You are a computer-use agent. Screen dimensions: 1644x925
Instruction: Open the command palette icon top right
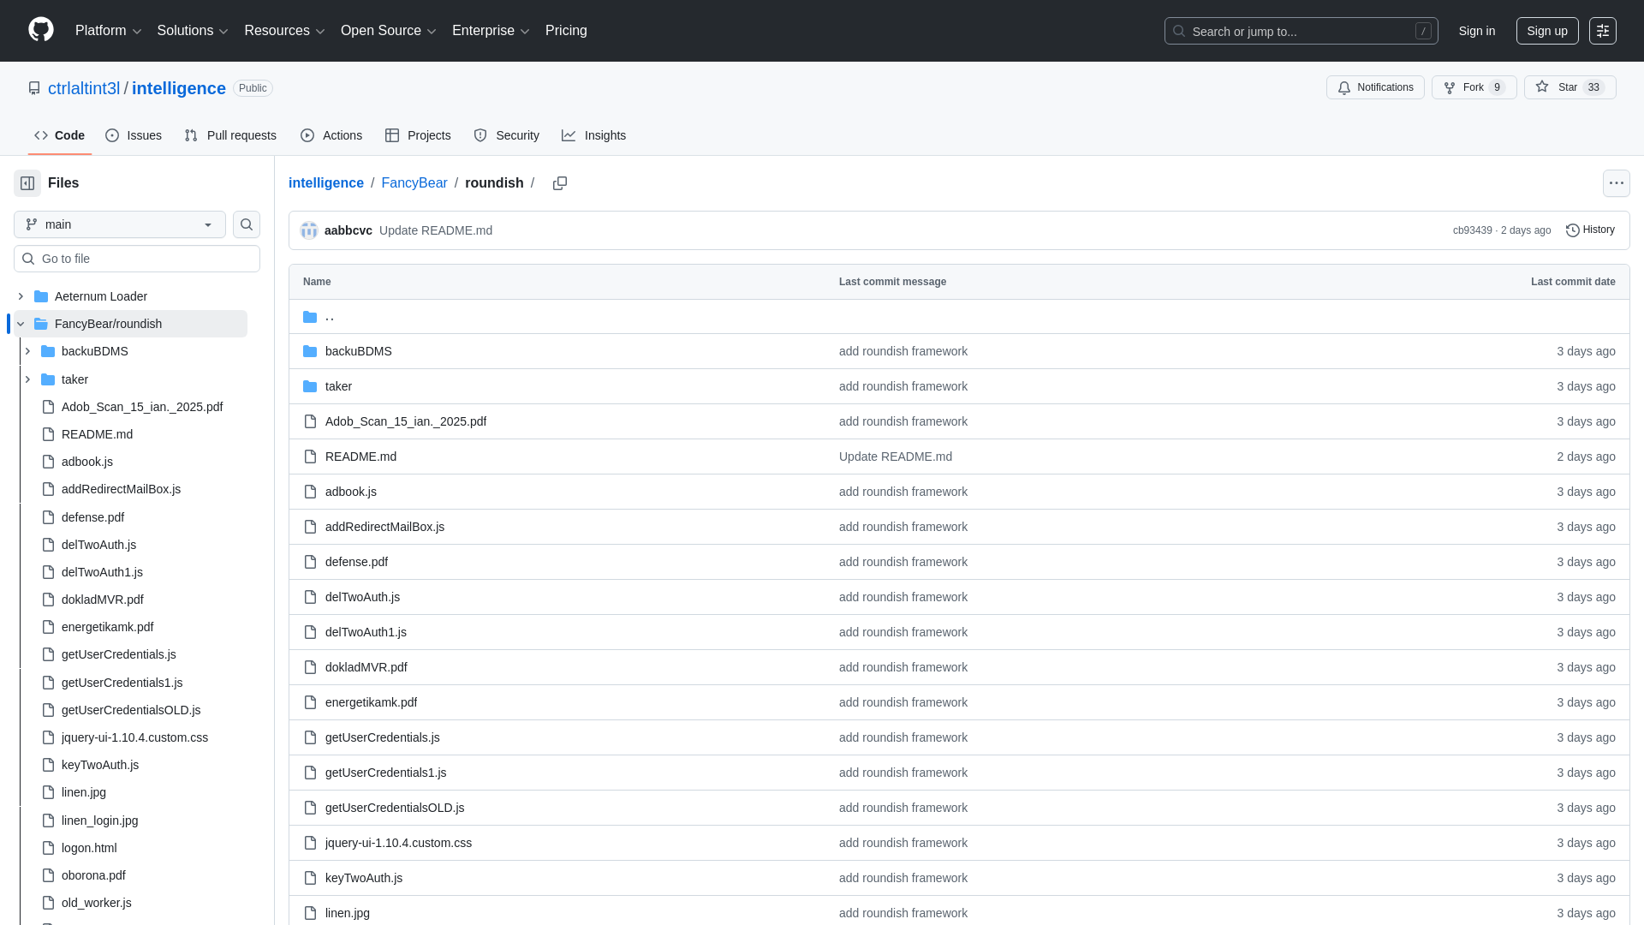pos(1602,30)
